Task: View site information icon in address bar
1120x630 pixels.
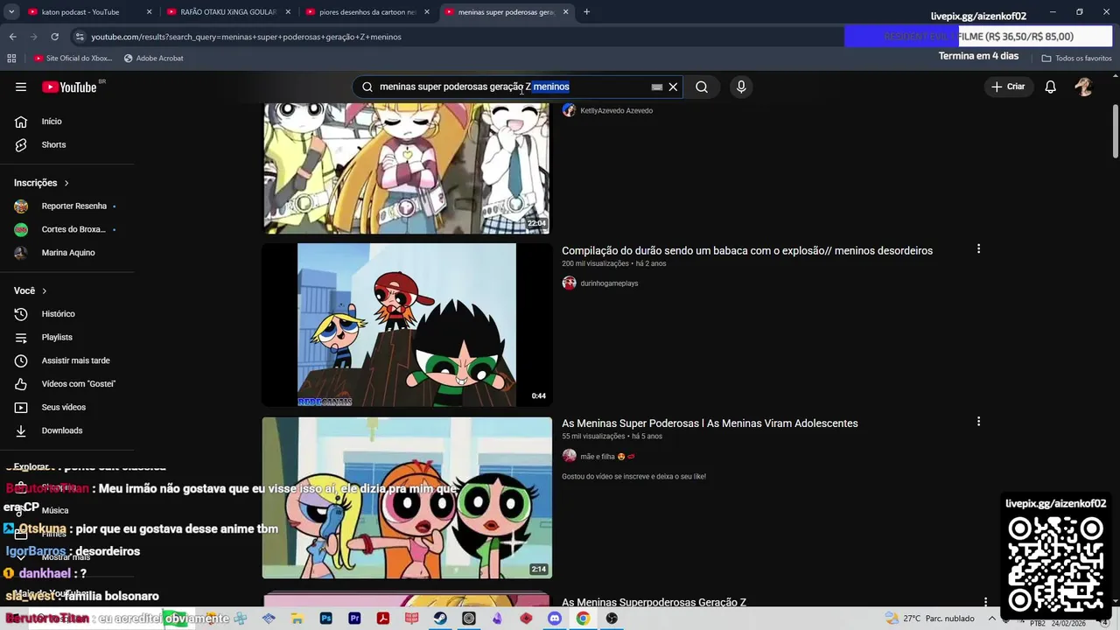Action: (x=80, y=37)
